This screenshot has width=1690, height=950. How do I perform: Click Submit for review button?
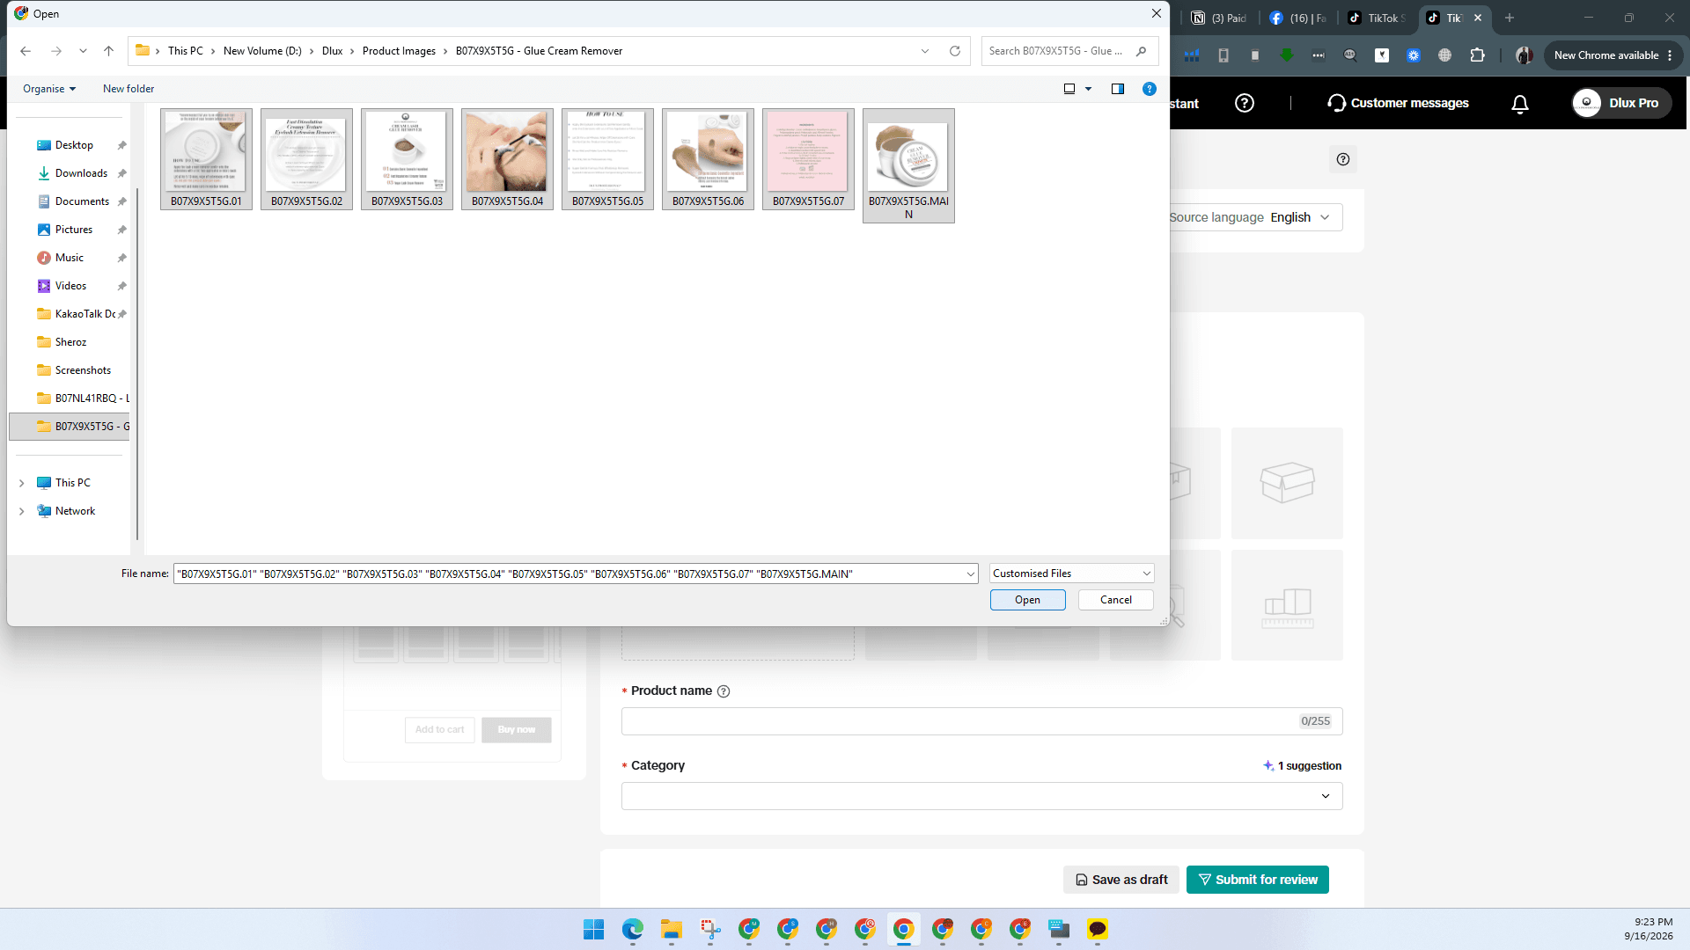1257,880
